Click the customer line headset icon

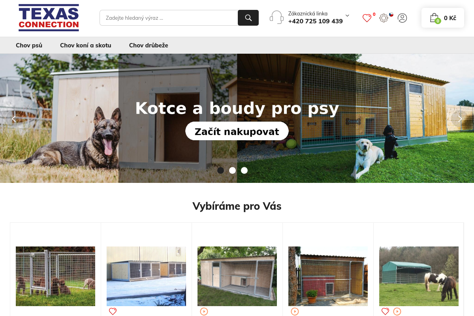pyautogui.click(x=276, y=17)
